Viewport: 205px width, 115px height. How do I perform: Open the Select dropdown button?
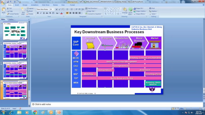pyautogui.click(x=153, y=14)
